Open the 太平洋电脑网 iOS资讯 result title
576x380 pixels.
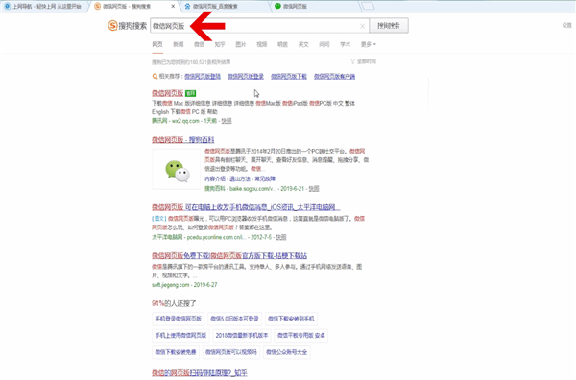246,207
